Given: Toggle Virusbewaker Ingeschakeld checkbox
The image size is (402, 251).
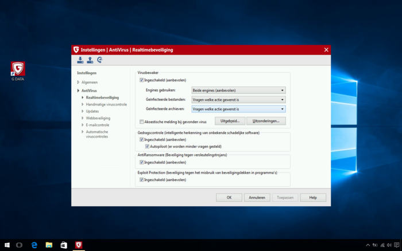Looking at the screenshot, I should pyautogui.click(x=141, y=80).
